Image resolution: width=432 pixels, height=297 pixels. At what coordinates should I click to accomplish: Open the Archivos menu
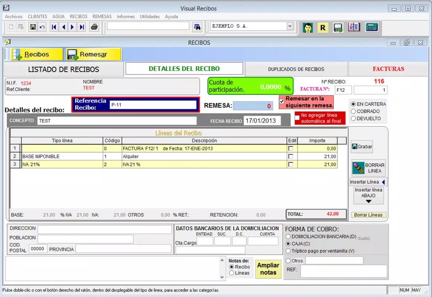click(14, 16)
